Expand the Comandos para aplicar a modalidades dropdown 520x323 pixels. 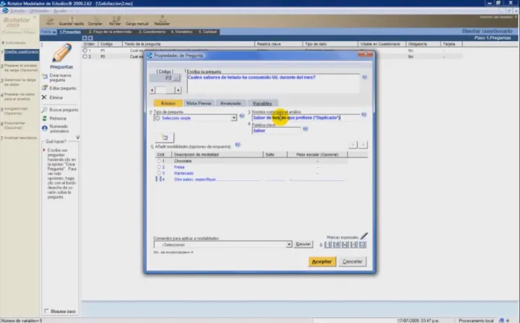[x=289, y=244]
